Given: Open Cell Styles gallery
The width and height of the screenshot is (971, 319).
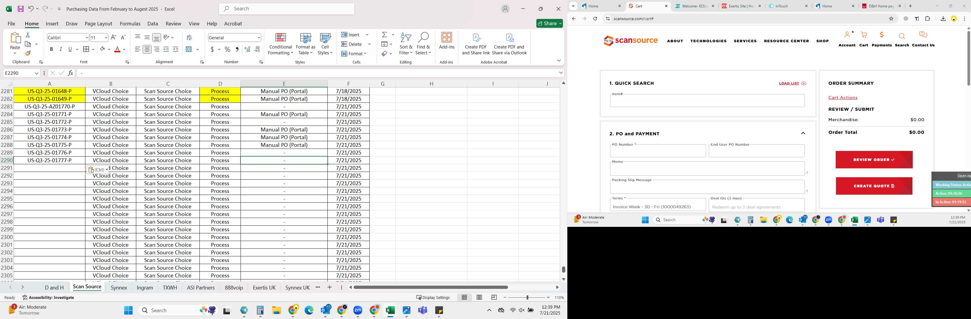Looking at the screenshot, I should 325,44.
